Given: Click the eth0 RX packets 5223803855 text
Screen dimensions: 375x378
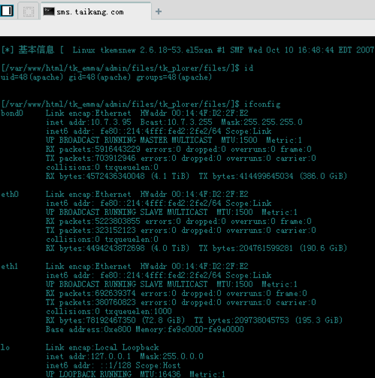Looking at the screenshot, I should (93, 222).
